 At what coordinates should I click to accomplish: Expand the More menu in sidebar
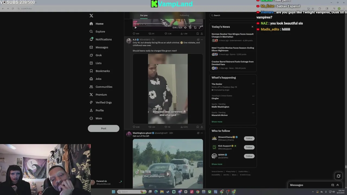[x=96, y=118]
